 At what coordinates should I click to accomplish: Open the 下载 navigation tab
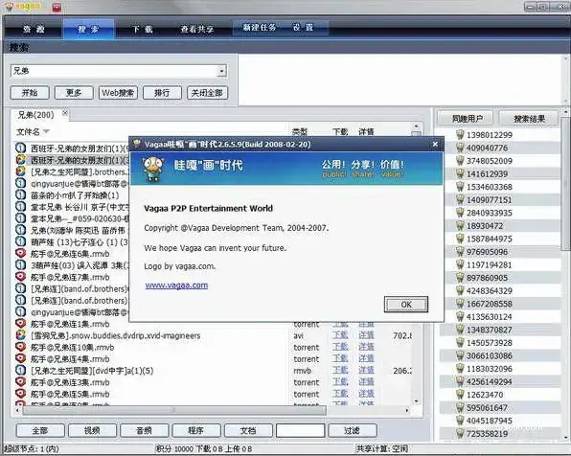point(142,29)
